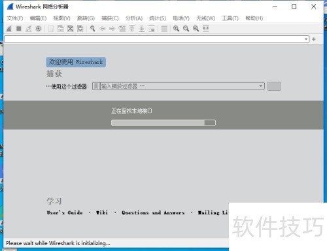This screenshot has height=251, width=327.
Task: Open the 文件(F) menu
Action: click(x=15, y=18)
